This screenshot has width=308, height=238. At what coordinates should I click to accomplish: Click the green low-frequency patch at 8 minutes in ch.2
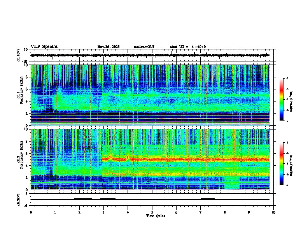tap(232, 183)
